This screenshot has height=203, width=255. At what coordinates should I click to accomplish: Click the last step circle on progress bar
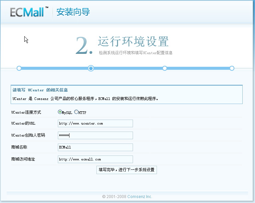[x=232, y=68]
